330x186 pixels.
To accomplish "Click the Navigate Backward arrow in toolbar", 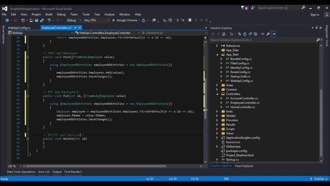I will [x=7, y=20].
